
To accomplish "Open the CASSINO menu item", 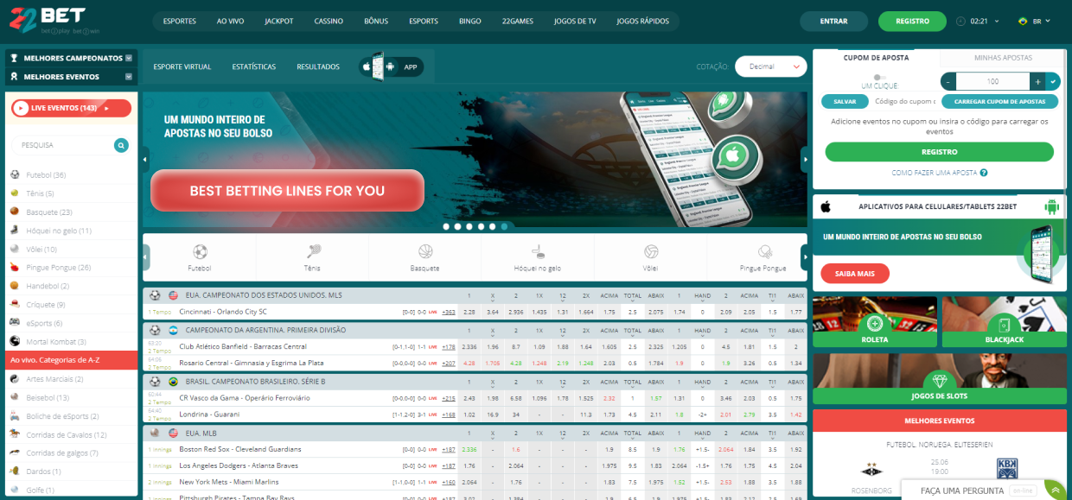I will point(329,21).
